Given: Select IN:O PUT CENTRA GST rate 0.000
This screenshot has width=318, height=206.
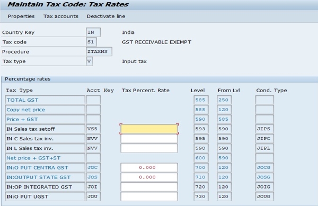Looking at the screenshot, I should tap(149, 167).
